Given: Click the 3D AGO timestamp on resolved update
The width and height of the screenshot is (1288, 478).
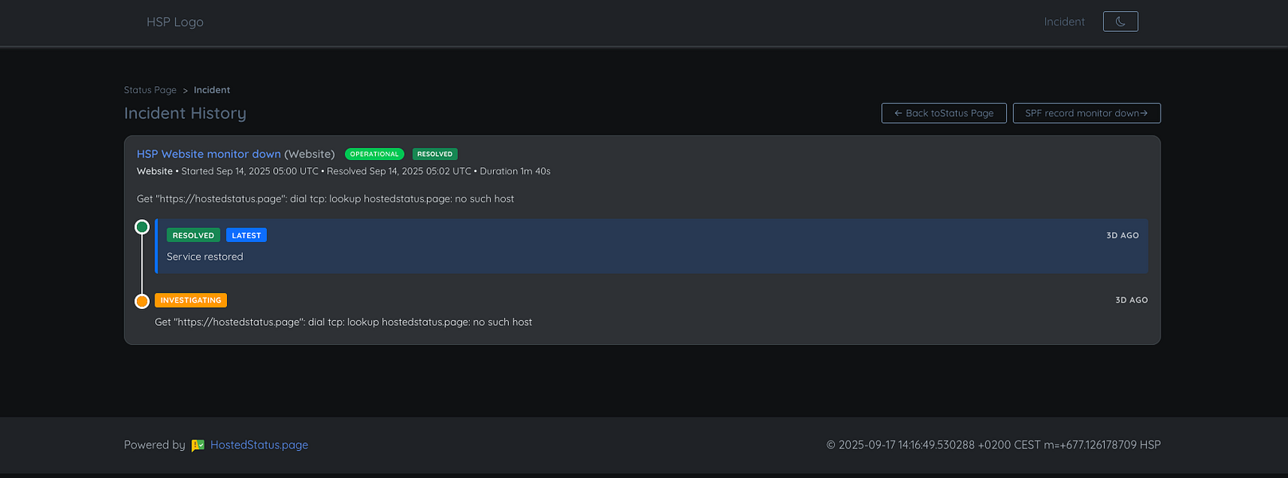Looking at the screenshot, I should point(1122,235).
